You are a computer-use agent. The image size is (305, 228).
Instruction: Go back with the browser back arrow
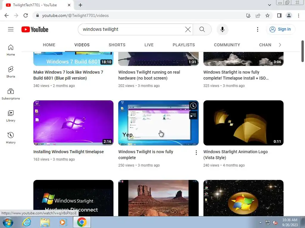click(x=7, y=15)
